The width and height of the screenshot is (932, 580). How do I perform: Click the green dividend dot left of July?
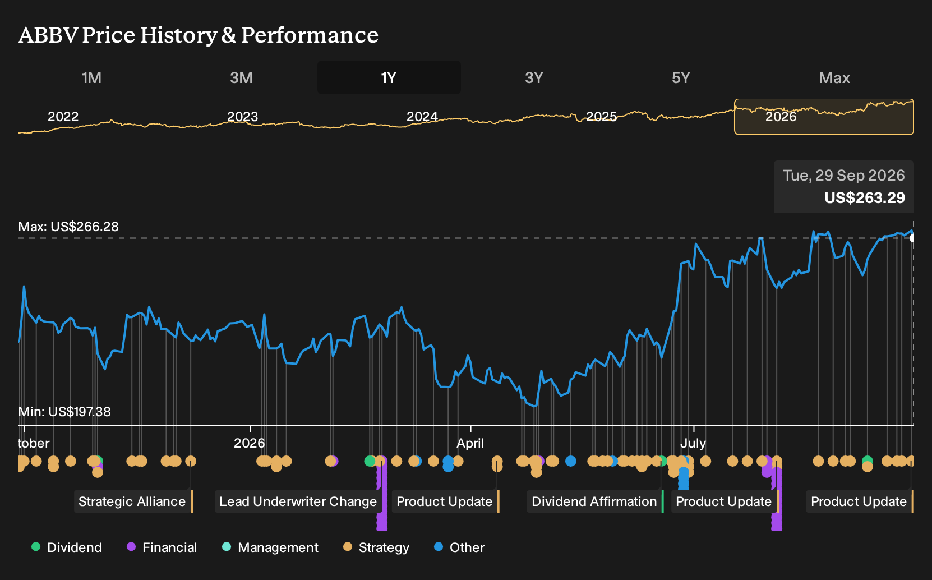tap(662, 461)
